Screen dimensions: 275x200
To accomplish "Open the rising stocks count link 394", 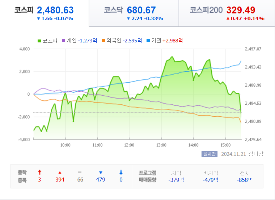I will 60,180.
